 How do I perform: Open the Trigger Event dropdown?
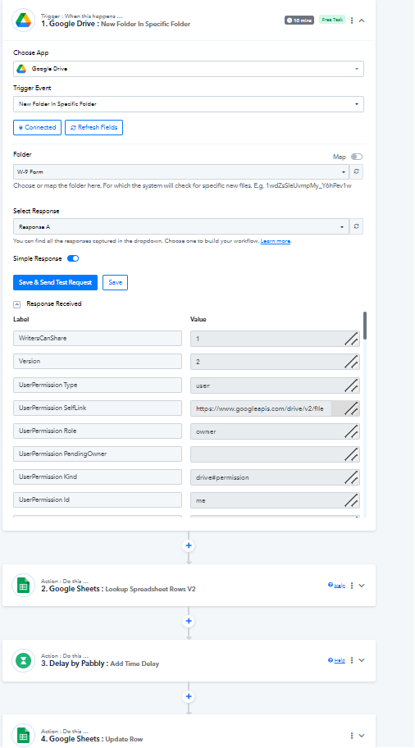(x=189, y=104)
